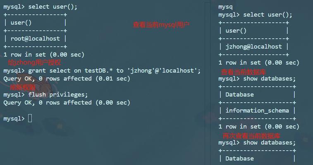Click the red annotation about current mysql user
The width and height of the screenshot is (313, 165).
click(x=161, y=25)
